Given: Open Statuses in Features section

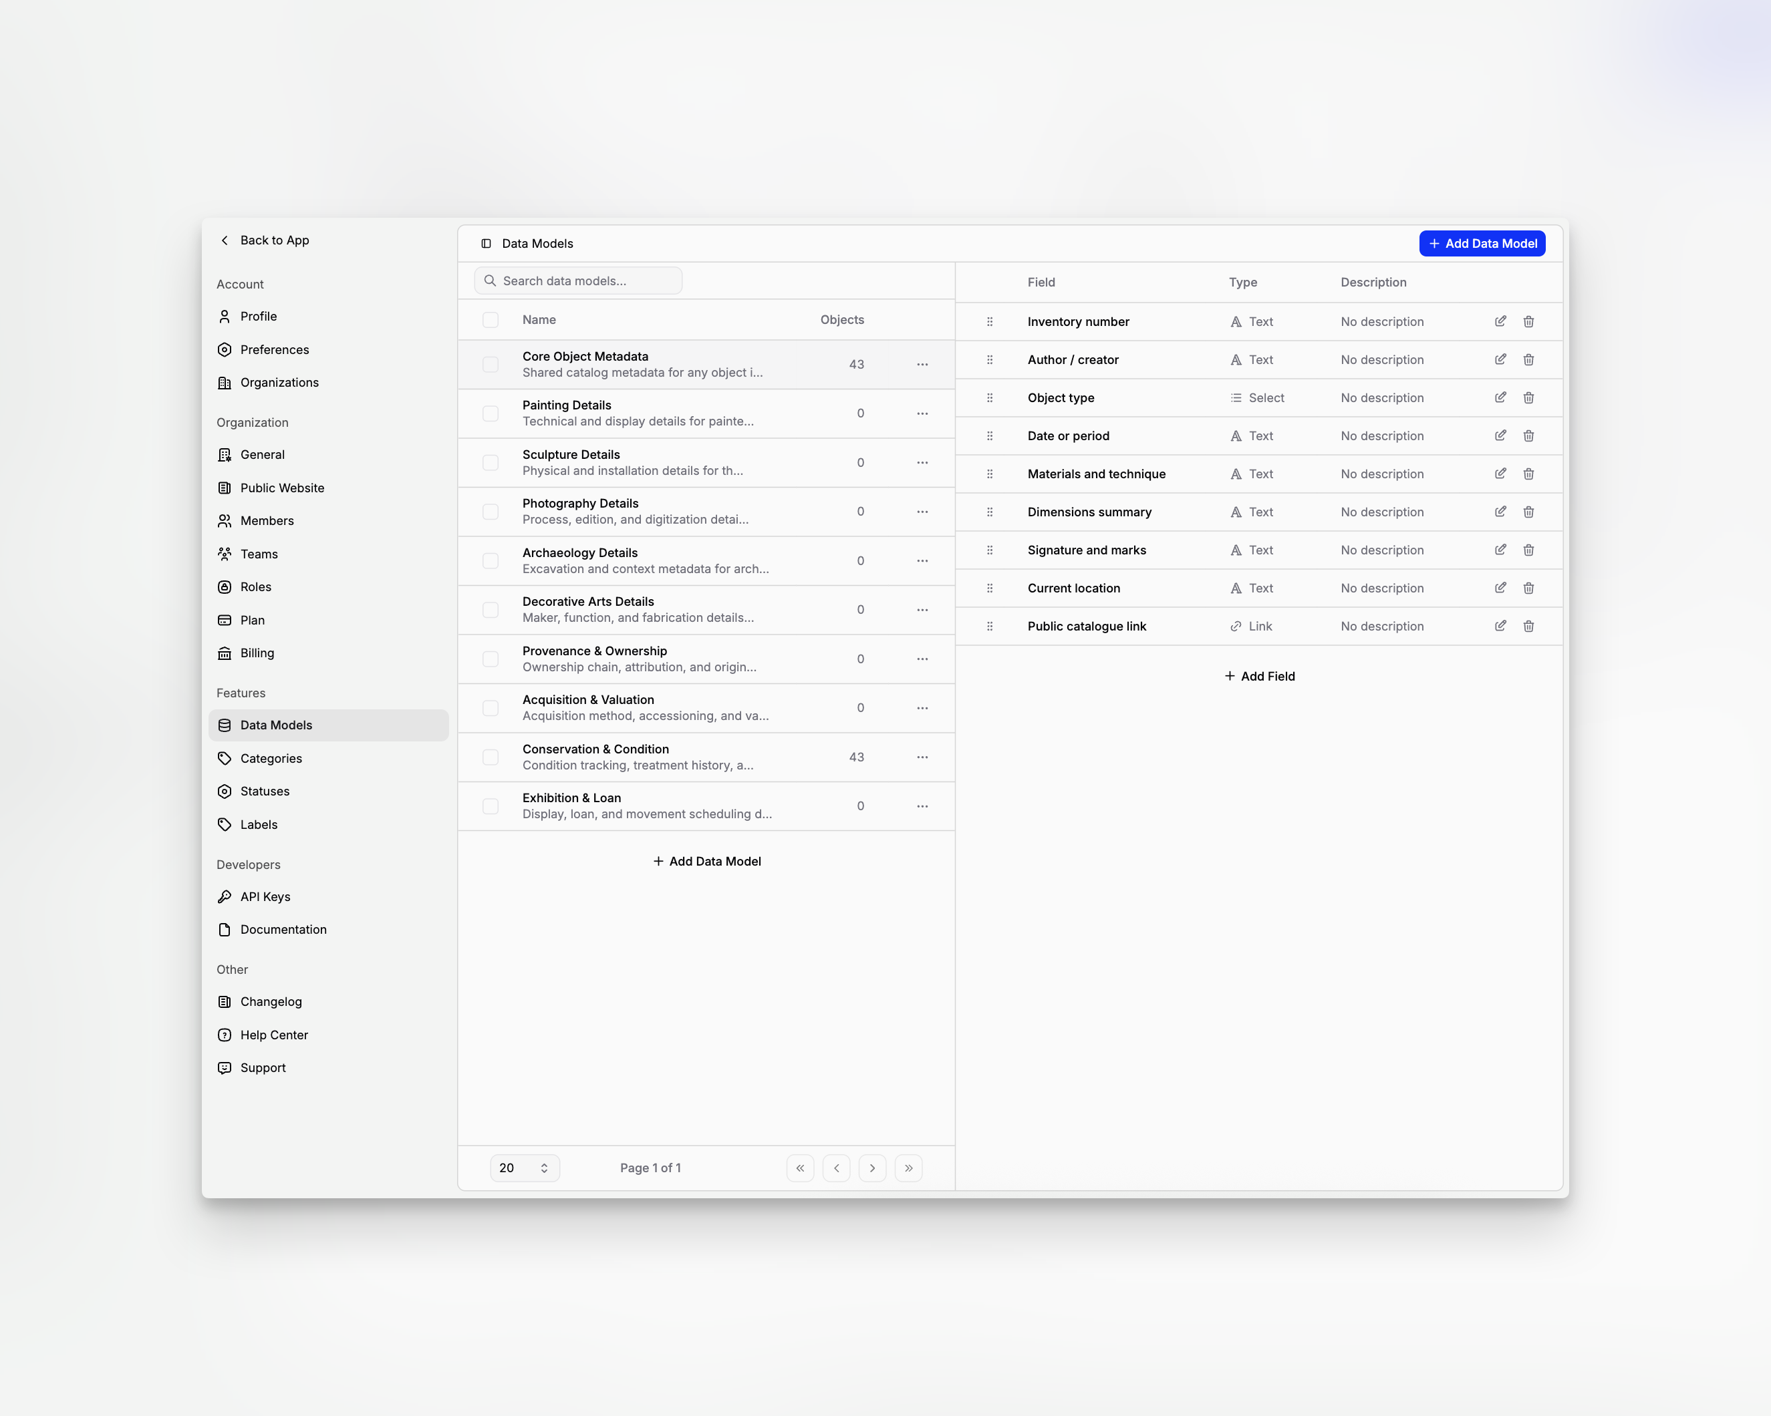Looking at the screenshot, I should tap(329, 791).
